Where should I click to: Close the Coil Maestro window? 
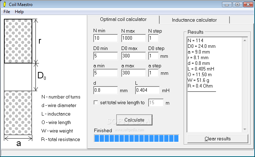click(x=248, y=4)
